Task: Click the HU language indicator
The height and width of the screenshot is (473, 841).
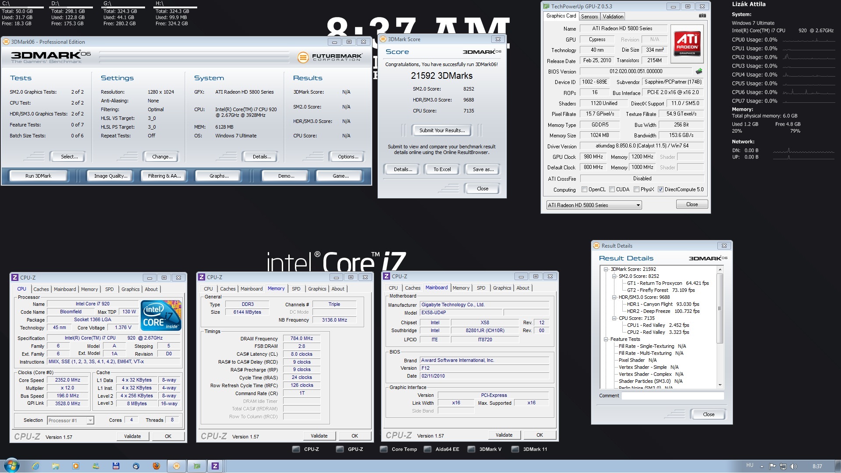Action: click(750, 466)
